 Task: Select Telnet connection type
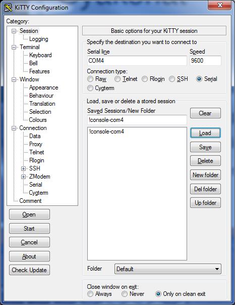[117, 79]
